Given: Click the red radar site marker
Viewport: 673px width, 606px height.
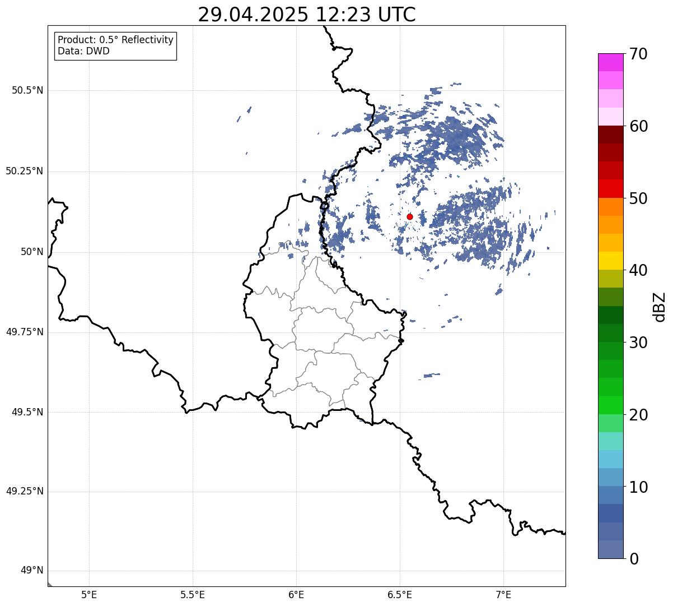Looking at the screenshot, I should (410, 216).
